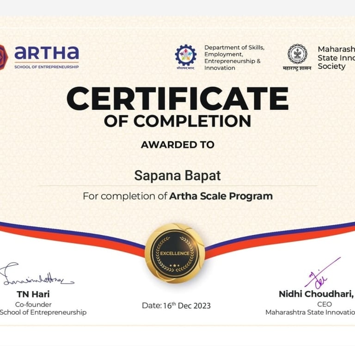Screen dimensions: 355x346
Task: Click the 'Maharashtra State Innovation' bottom line
Action: pos(310,312)
